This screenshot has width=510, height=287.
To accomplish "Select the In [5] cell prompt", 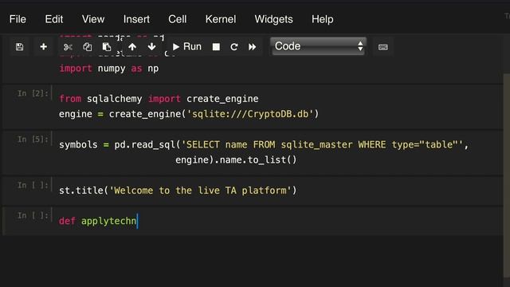I will [x=33, y=140].
